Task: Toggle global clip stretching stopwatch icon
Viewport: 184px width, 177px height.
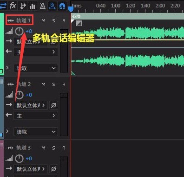Action: (53, 6)
